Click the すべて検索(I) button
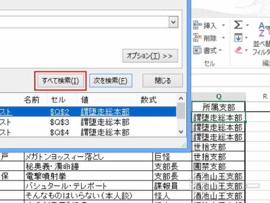This screenshot has width=270, height=203. (x=60, y=81)
